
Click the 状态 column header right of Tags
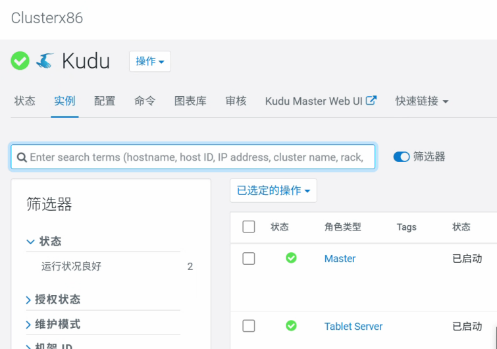(x=461, y=227)
